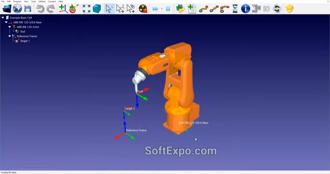The width and height of the screenshot is (330, 174).
Task: Collapse the Reference Frame tree node
Action: (9, 36)
